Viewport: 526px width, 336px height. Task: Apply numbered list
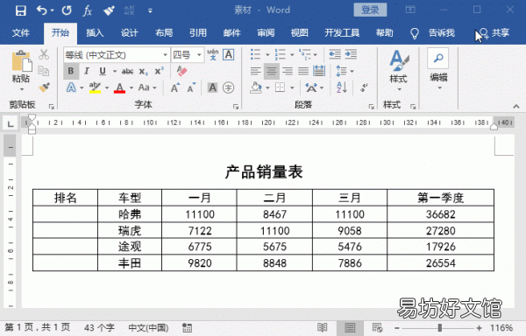click(281, 54)
